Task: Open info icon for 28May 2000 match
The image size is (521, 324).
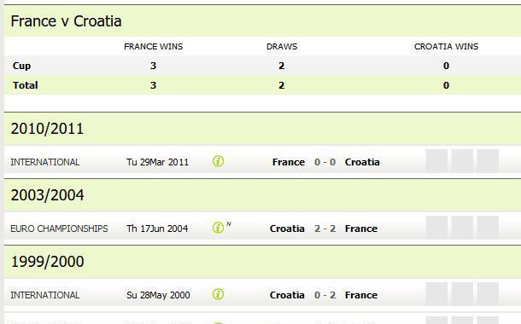Action: 218,294
